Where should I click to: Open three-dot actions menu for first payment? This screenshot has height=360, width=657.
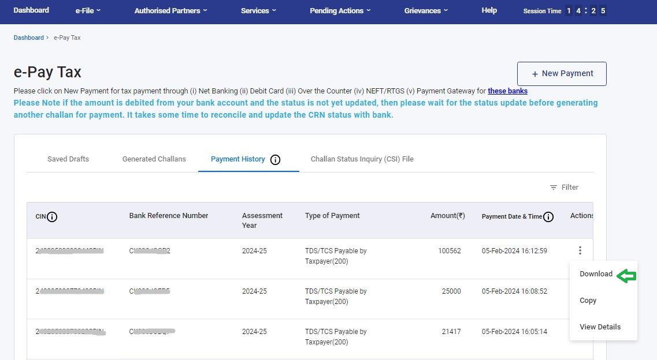pyautogui.click(x=580, y=250)
